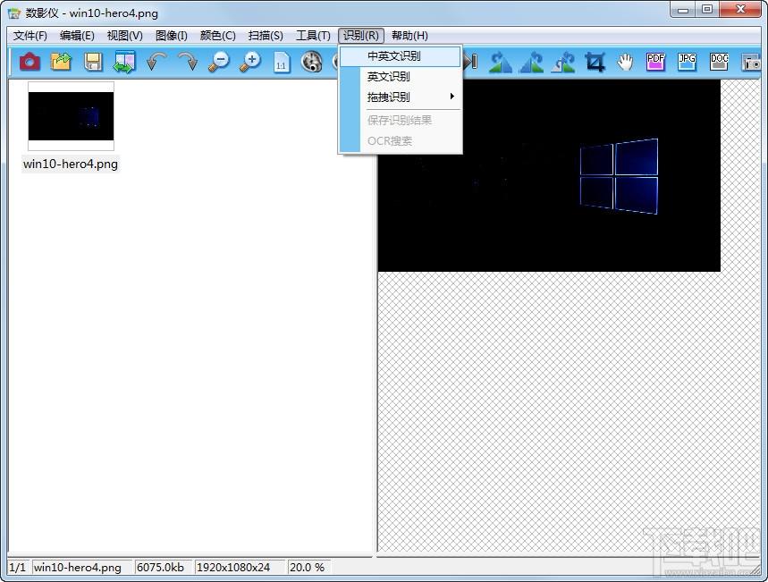The image size is (768, 582).
Task: Save using the floppy disk icon
Action: pos(93,63)
